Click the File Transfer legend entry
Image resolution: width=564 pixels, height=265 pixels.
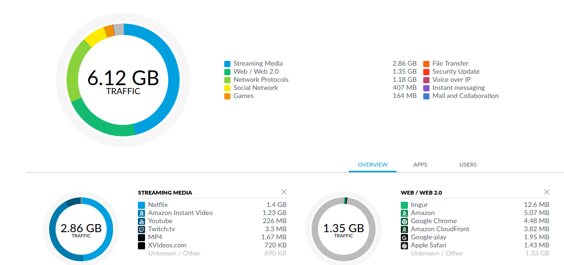pyautogui.click(x=450, y=64)
